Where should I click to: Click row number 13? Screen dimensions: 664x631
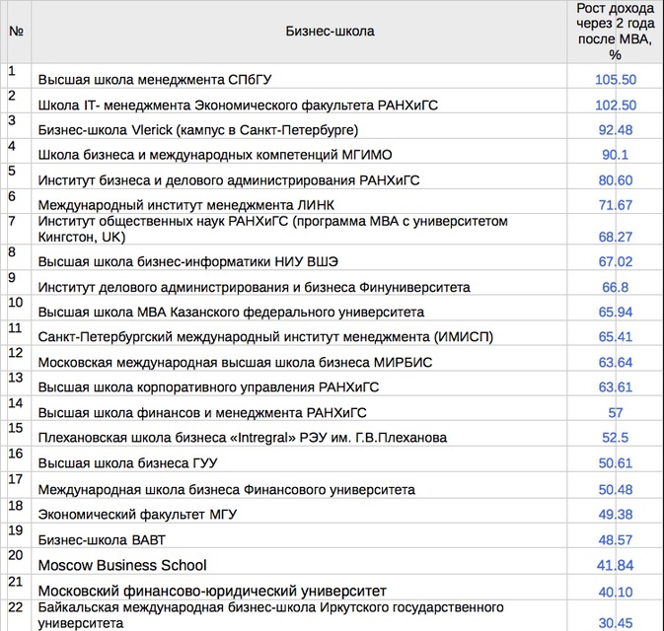click(x=16, y=378)
